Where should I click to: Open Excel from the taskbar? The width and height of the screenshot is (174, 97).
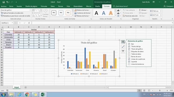pos(43,95)
